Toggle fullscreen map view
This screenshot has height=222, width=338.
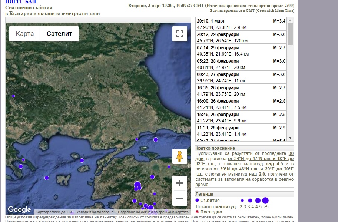coord(180,34)
